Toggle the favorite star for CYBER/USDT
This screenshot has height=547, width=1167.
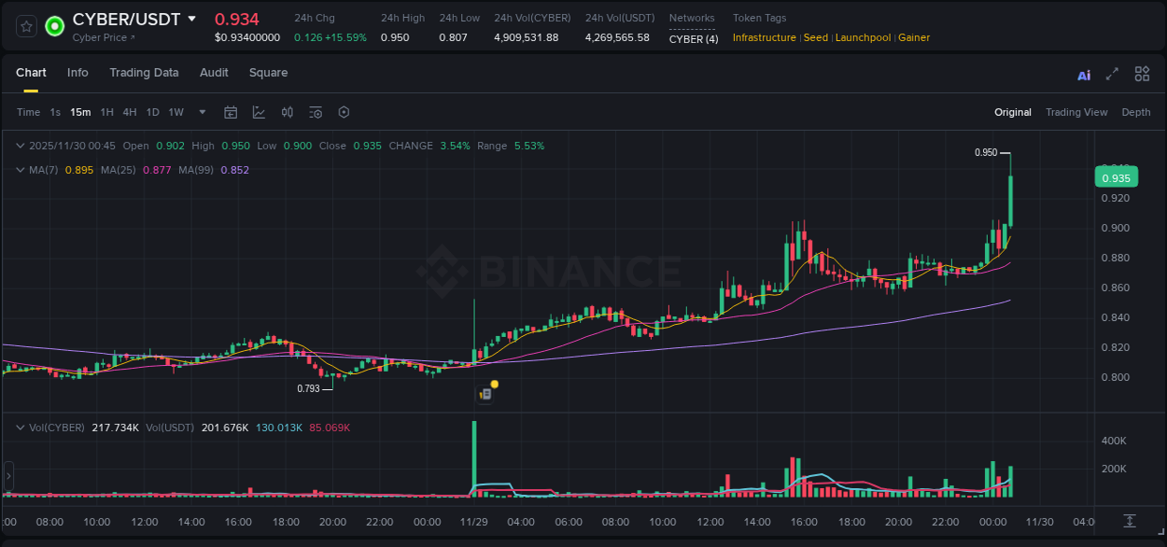26,25
